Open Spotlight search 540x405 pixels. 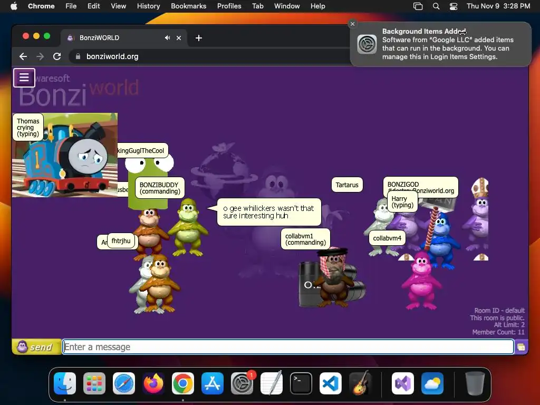pos(436,6)
